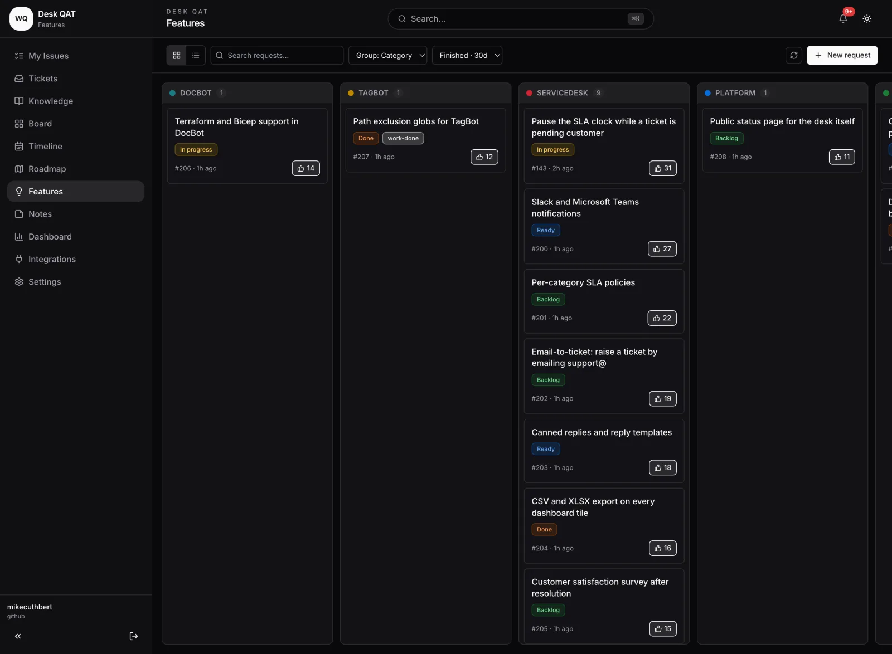Click the WQ workspace logo
Image resolution: width=892 pixels, height=654 pixels.
click(x=21, y=18)
